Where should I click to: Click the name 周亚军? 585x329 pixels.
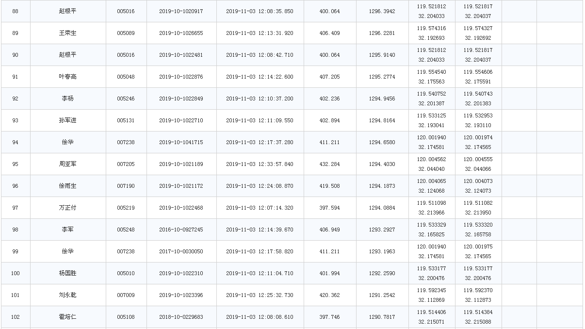(67, 164)
